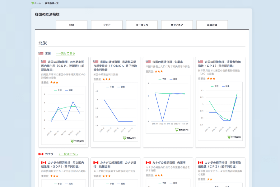Screen dimensions: 280x187
Task: Click the Canada flag beside カナダ heading
Action: (x=41, y=154)
